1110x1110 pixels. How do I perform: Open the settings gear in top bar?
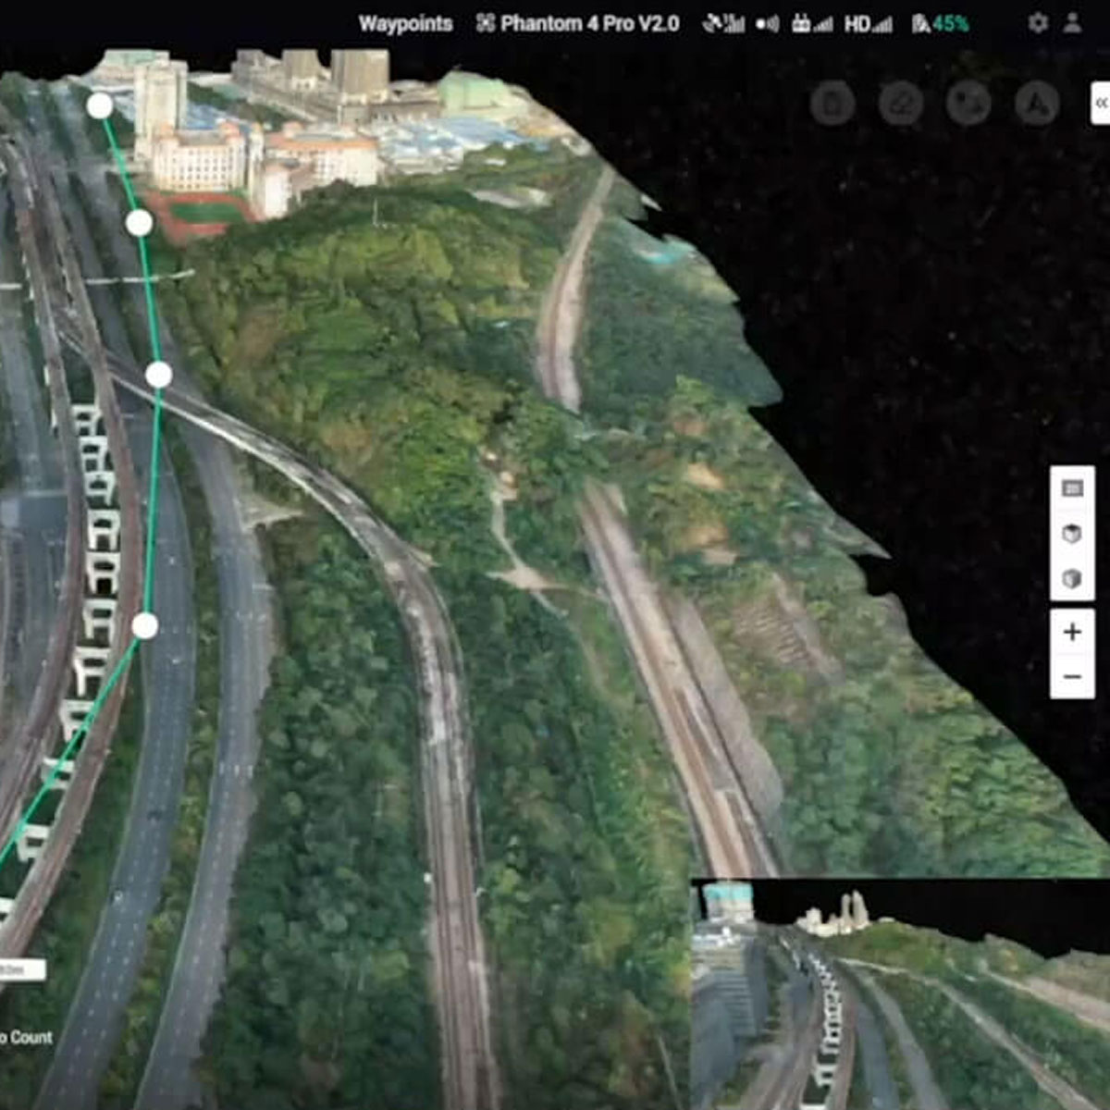pyautogui.click(x=1038, y=23)
